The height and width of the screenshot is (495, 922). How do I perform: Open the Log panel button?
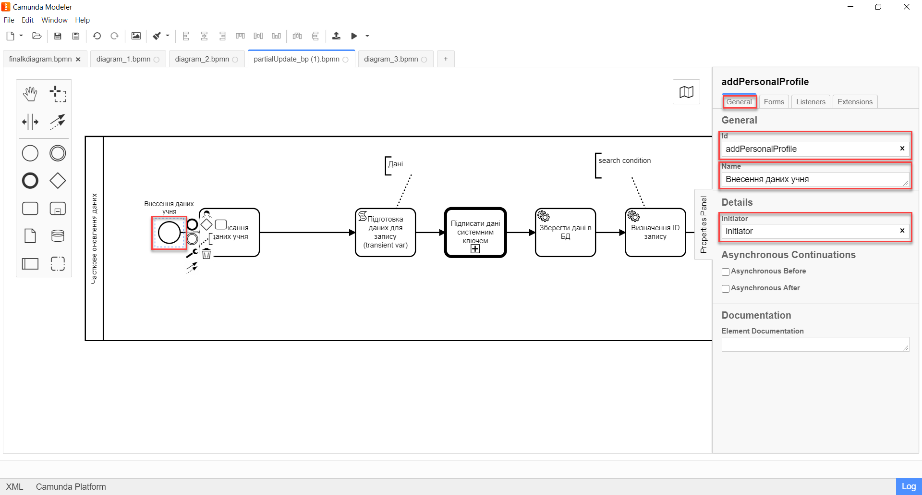pyautogui.click(x=909, y=486)
